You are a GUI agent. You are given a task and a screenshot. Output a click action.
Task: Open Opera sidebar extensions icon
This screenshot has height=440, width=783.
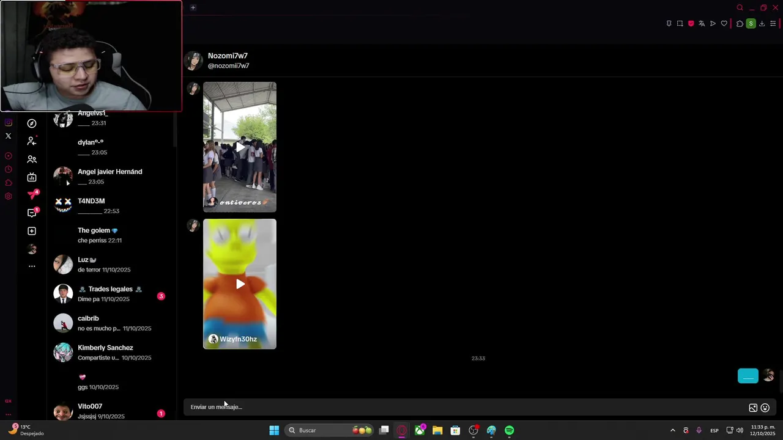coord(9,183)
